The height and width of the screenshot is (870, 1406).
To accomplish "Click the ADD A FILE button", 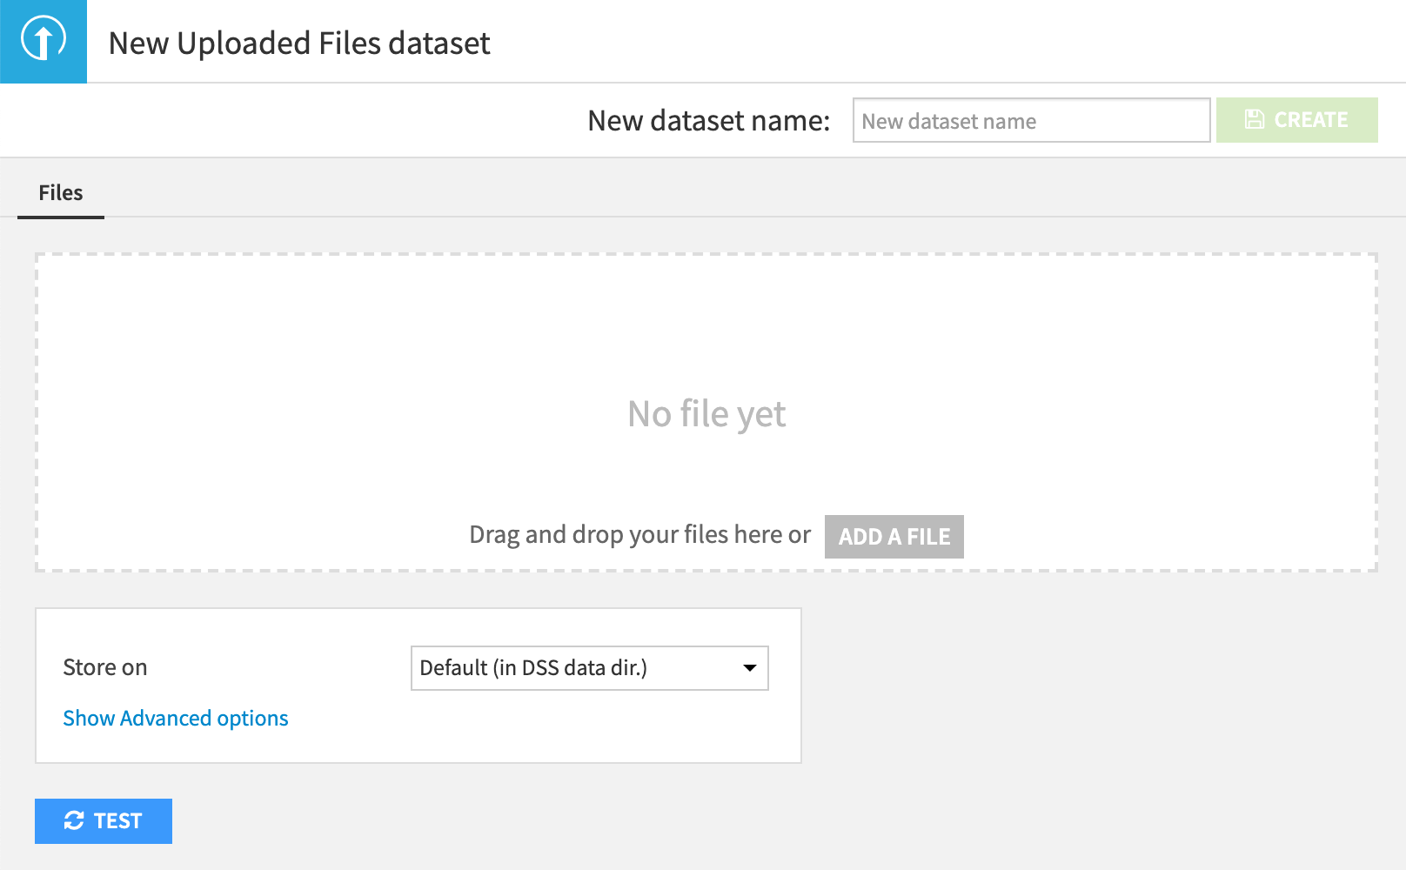I will tap(894, 537).
